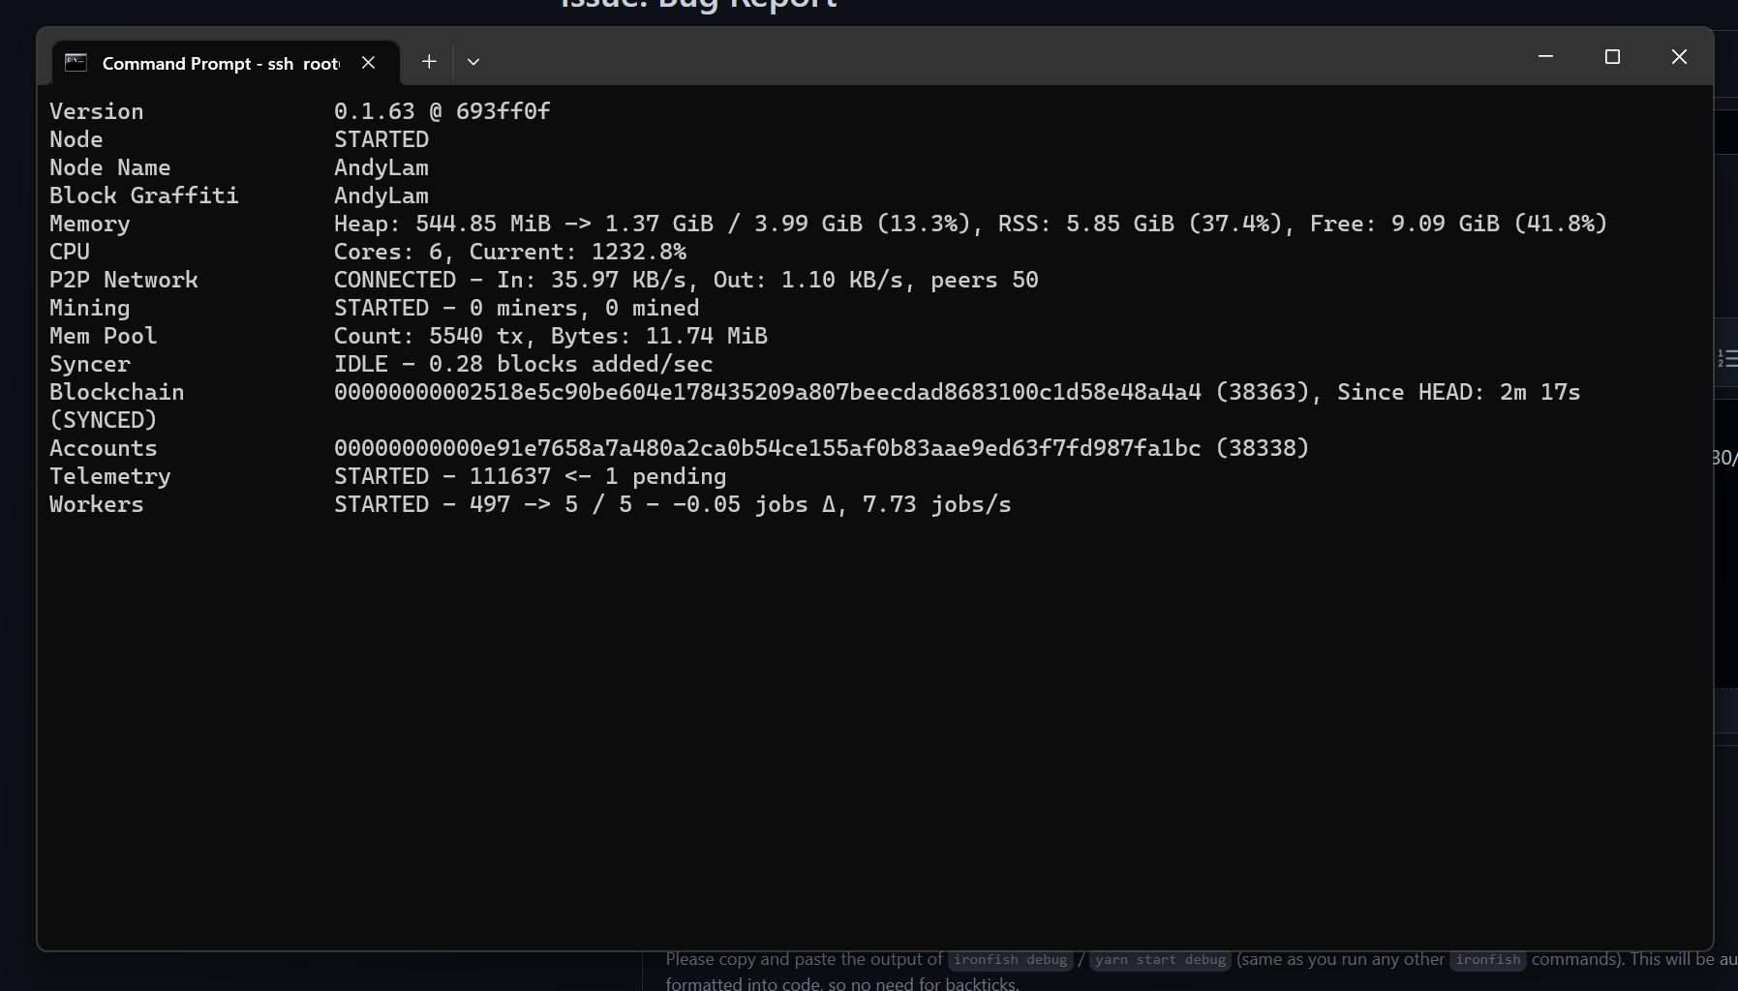Close the Command Prompt tab with its X

(x=369, y=62)
